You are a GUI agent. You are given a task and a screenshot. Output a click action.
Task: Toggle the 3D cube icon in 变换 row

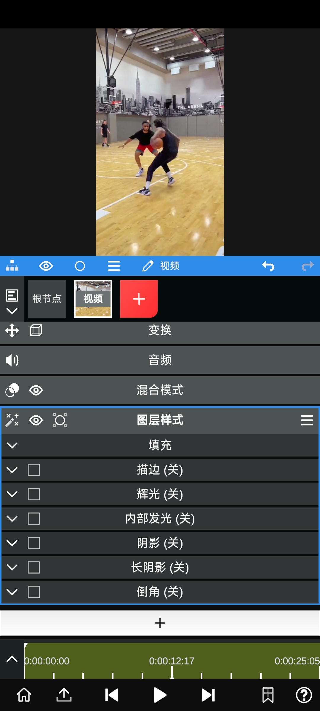pyautogui.click(x=36, y=330)
